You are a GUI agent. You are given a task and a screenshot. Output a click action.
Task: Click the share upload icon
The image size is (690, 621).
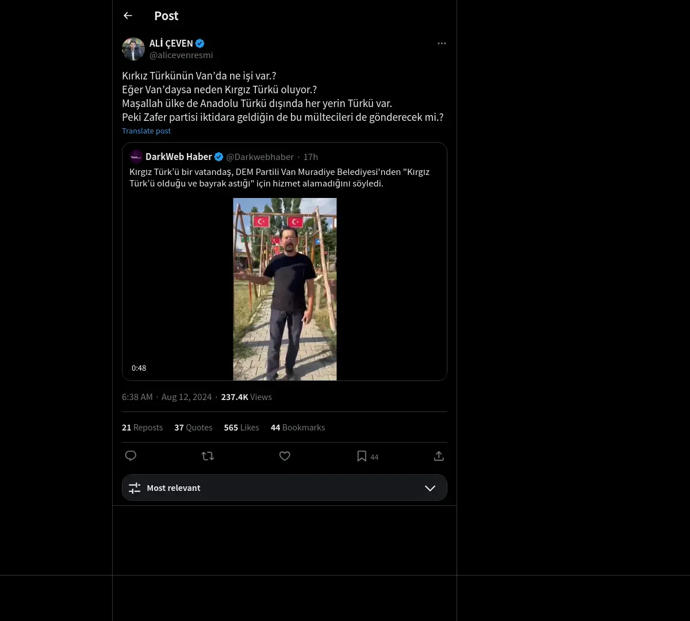(439, 456)
